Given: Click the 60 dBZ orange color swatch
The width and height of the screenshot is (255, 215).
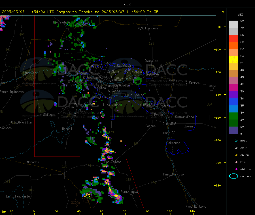Looking at the screenshot, I should pyautogui.click(x=233, y=45).
